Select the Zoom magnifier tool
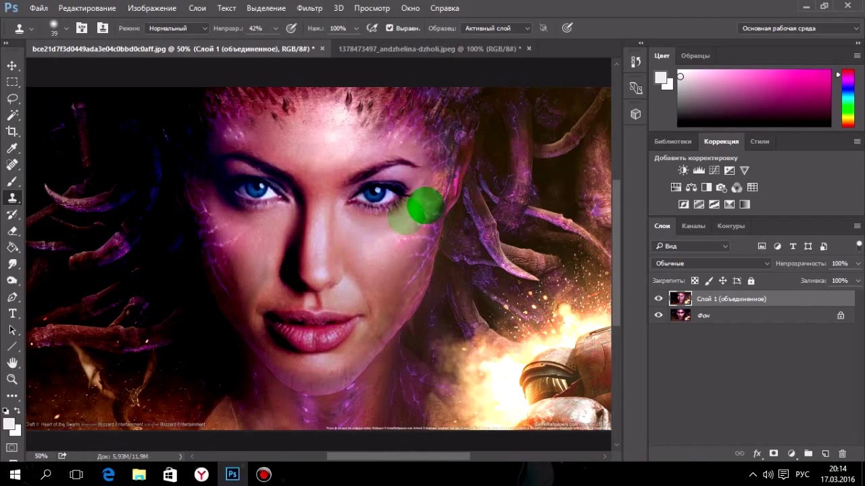Viewport: 865px width, 486px height. (12, 379)
